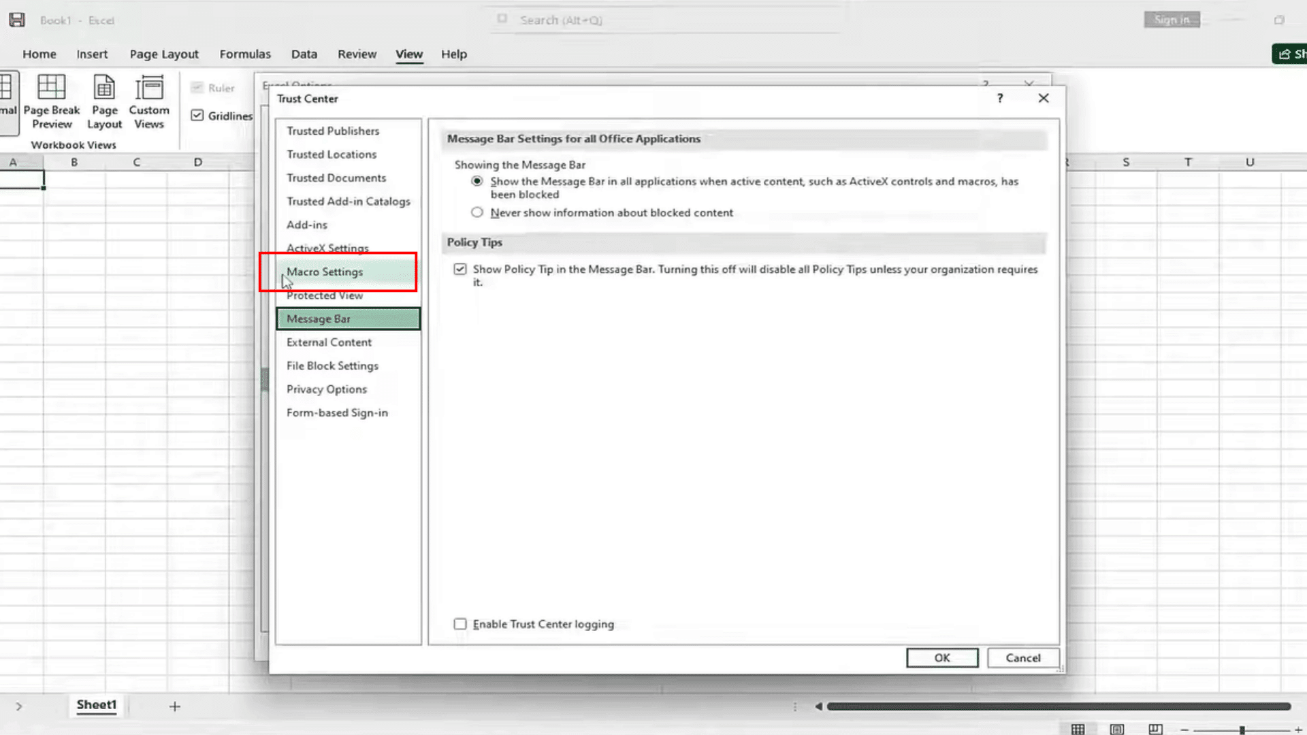1307x735 pixels.
Task: Click Cancel in Trust Center dialog
Action: click(x=1023, y=657)
